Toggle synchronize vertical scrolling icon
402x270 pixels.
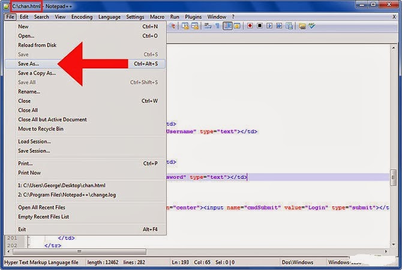(185, 26)
